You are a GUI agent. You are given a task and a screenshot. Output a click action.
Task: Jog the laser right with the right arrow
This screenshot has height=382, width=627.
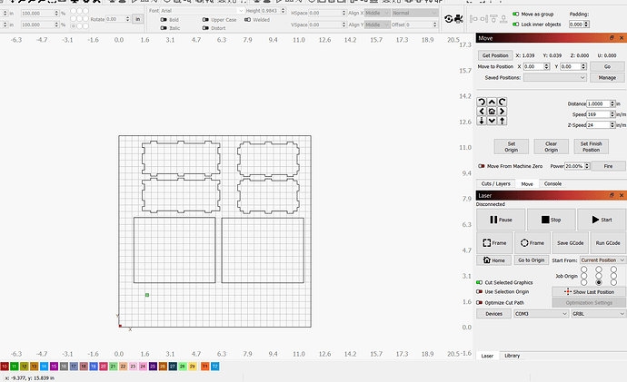pyautogui.click(x=502, y=112)
